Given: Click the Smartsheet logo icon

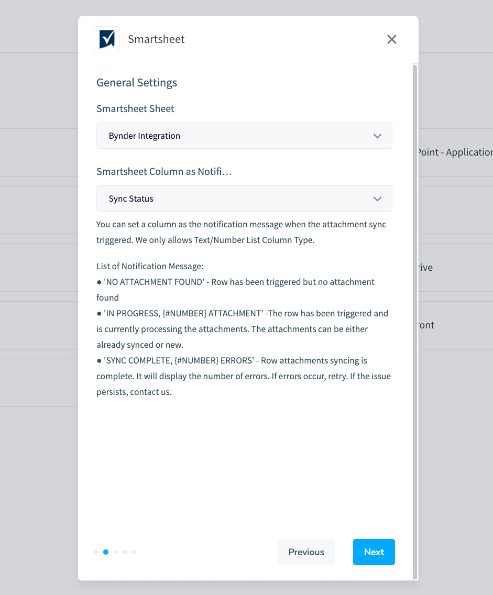Looking at the screenshot, I should (107, 39).
